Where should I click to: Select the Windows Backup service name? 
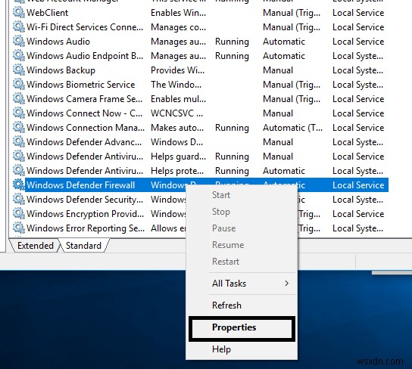(x=61, y=70)
